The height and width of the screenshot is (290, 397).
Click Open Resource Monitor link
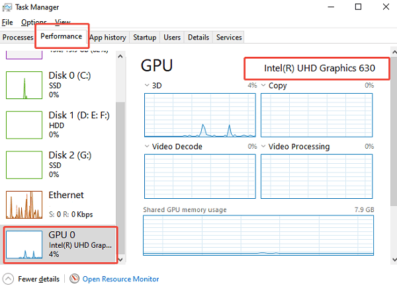[120, 279]
